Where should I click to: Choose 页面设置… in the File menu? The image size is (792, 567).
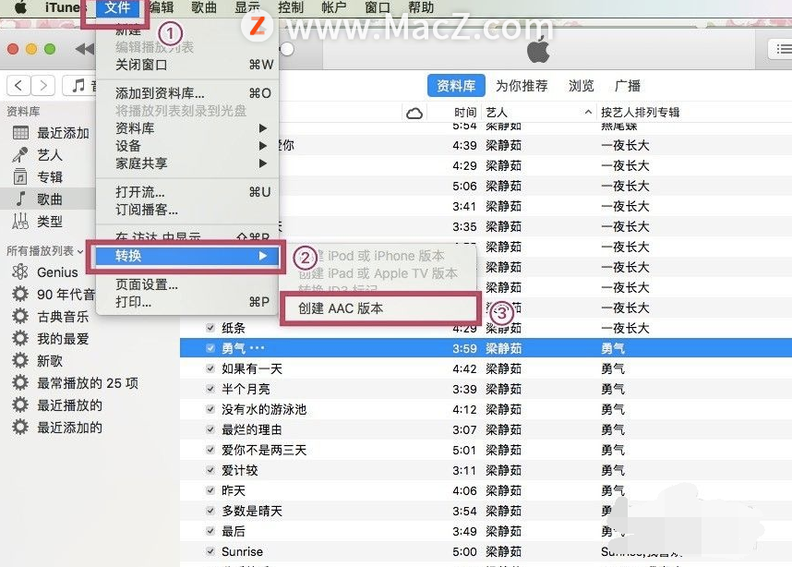click(x=186, y=284)
